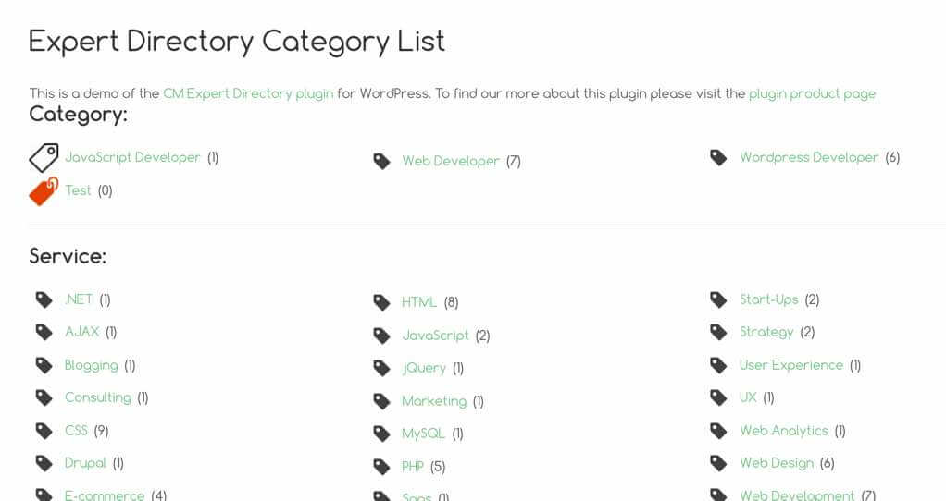This screenshot has height=501, width=946.
Task: Open the CM Expert Directory plugin link
Action: [248, 93]
